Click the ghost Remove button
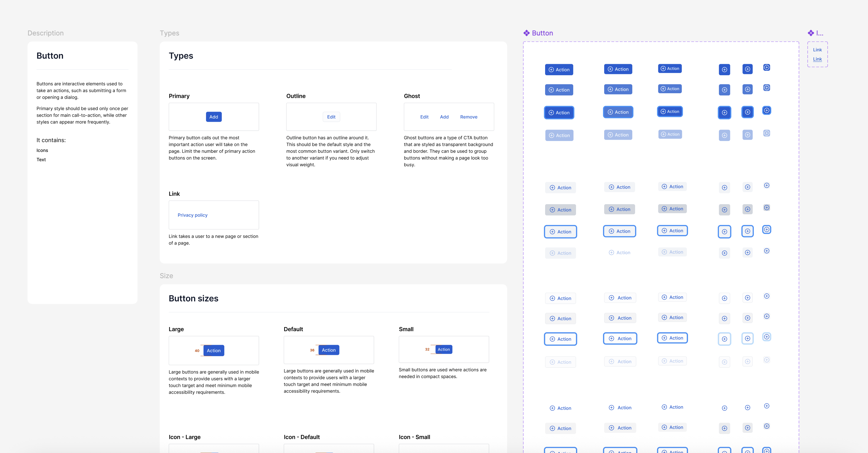Screen dimensions: 868x453 (469, 117)
